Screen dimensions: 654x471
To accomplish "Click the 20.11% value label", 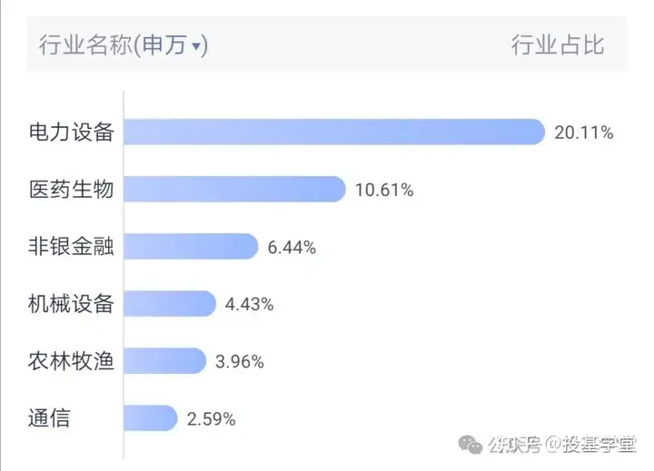I will (x=584, y=132).
